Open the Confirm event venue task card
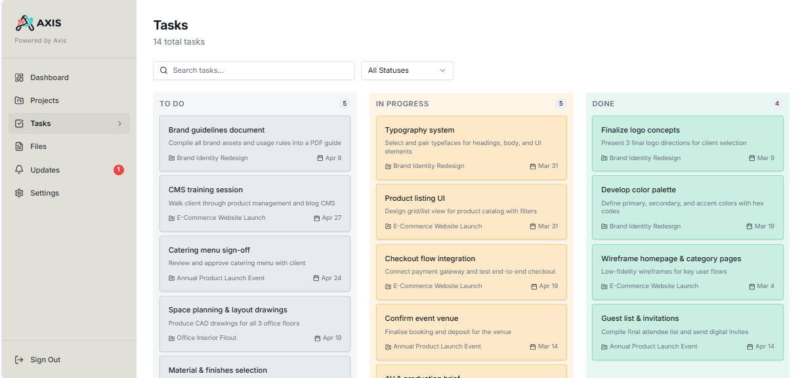Image resolution: width=802 pixels, height=378 pixels. (471, 332)
